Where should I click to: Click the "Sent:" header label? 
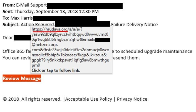8,12
